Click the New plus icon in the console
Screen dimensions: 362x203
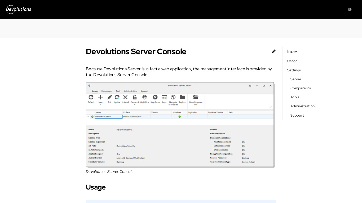(x=100, y=97)
